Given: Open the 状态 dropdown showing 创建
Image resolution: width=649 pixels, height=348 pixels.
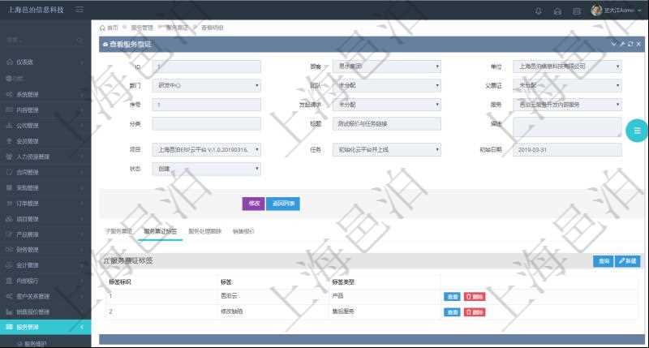Looking at the screenshot, I should tap(206, 169).
